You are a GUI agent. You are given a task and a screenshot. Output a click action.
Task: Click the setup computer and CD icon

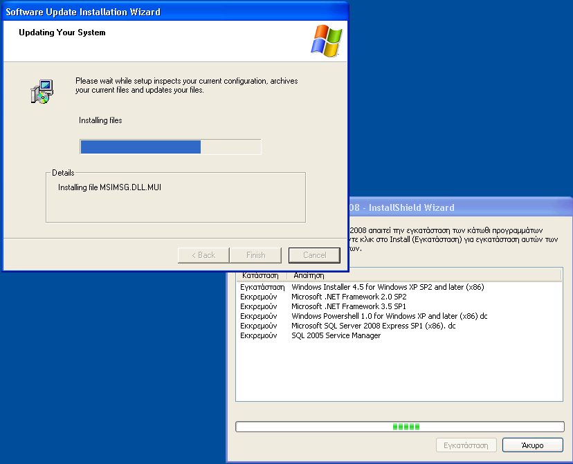pos(42,91)
